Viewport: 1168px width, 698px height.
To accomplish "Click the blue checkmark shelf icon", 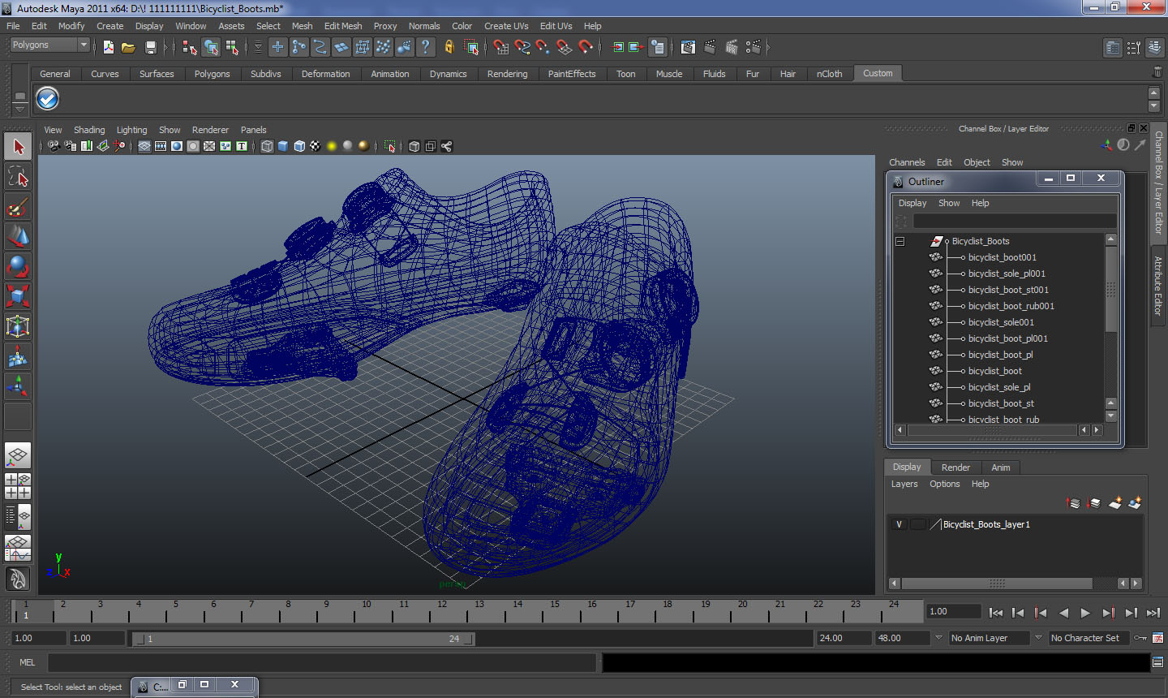I will [48, 99].
